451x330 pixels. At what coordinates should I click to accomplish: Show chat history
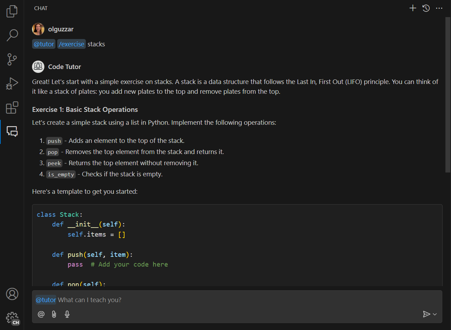(x=426, y=8)
